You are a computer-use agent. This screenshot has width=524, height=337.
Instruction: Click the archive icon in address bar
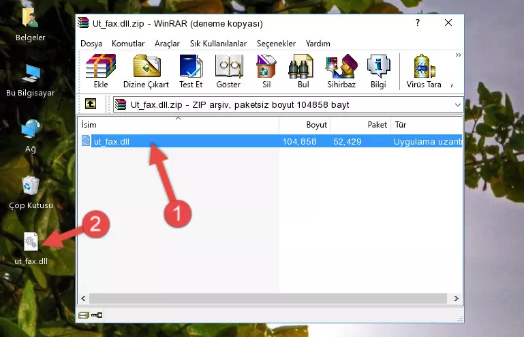[121, 104]
